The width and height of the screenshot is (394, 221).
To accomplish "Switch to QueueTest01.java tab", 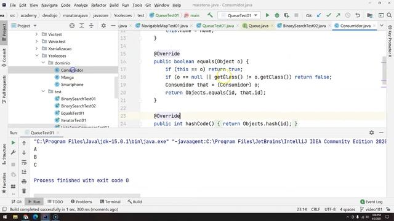I will point(218,26).
